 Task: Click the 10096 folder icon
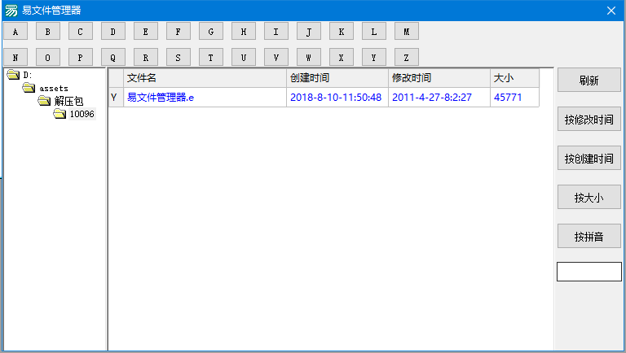(x=60, y=114)
